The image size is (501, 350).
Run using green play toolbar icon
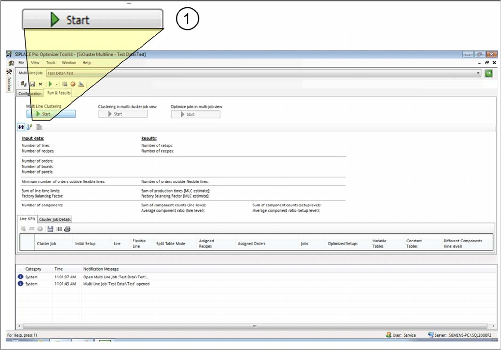50,84
